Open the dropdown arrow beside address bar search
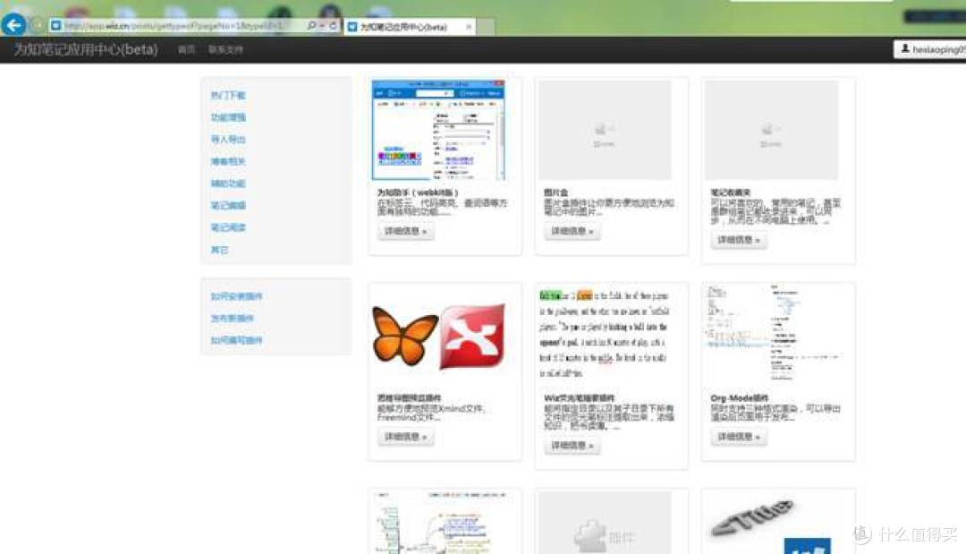Image resolution: width=966 pixels, height=554 pixels. click(x=322, y=26)
